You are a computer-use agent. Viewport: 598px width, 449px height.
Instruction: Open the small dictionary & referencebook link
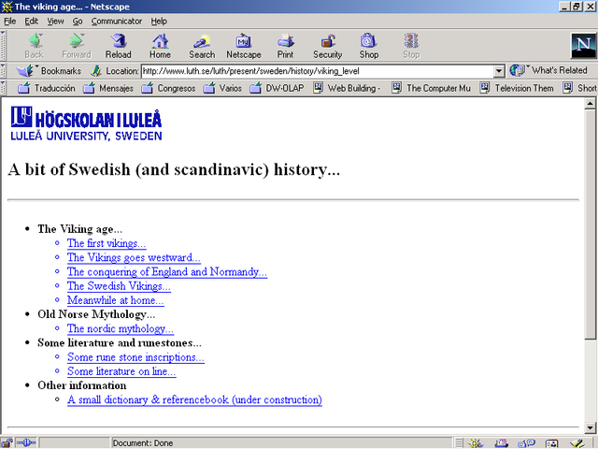coord(194,399)
